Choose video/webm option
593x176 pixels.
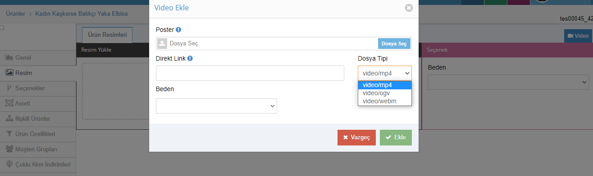pos(385,101)
